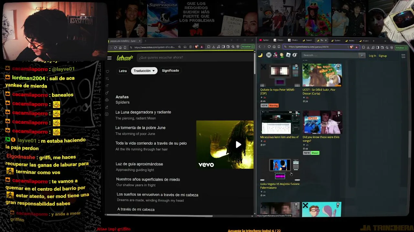Open the Miraculous lenni kim thumbnail

[x=280, y=122]
